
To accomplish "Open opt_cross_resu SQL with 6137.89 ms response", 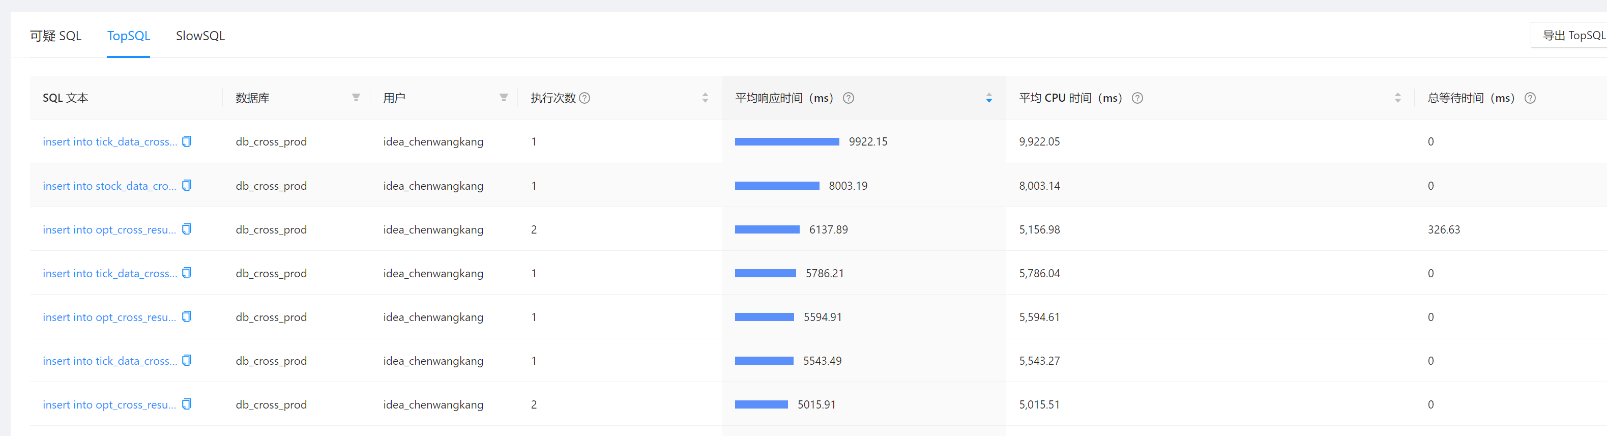I will [110, 229].
